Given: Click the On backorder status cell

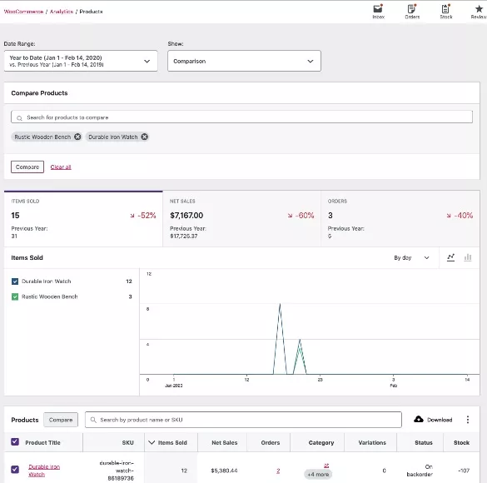Looking at the screenshot, I should coord(420,471).
